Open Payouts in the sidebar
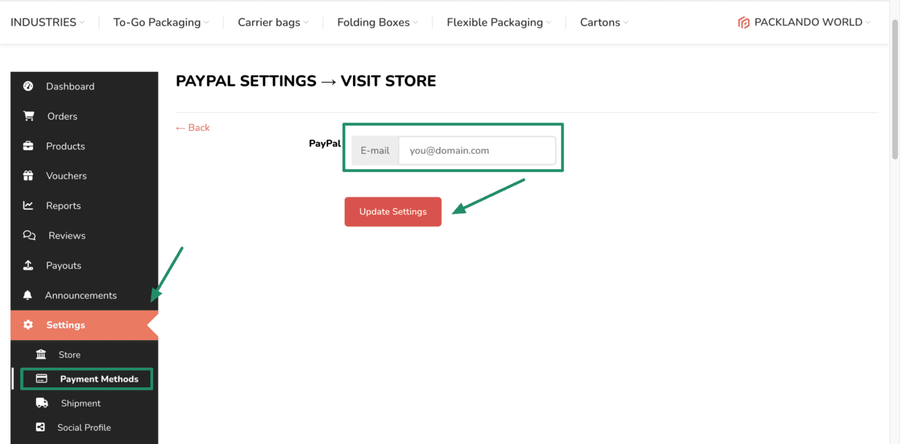This screenshot has width=900, height=444. (x=84, y=265)
